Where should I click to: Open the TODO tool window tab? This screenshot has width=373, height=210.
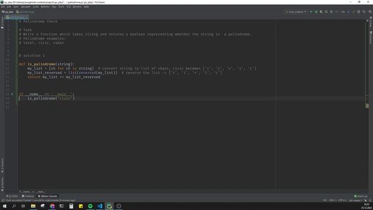[12, 196]
